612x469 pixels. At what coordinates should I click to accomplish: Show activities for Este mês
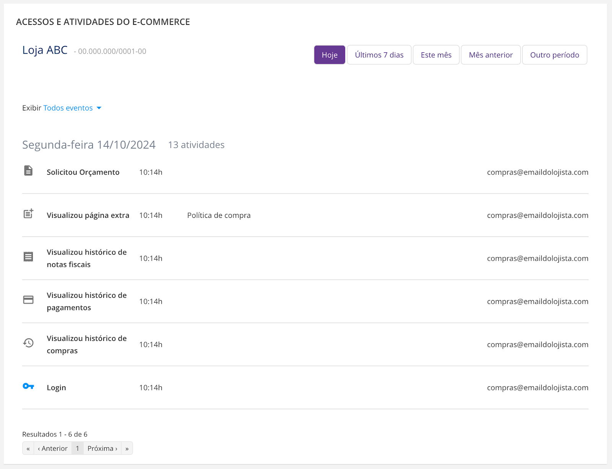(x=436, y=55)
